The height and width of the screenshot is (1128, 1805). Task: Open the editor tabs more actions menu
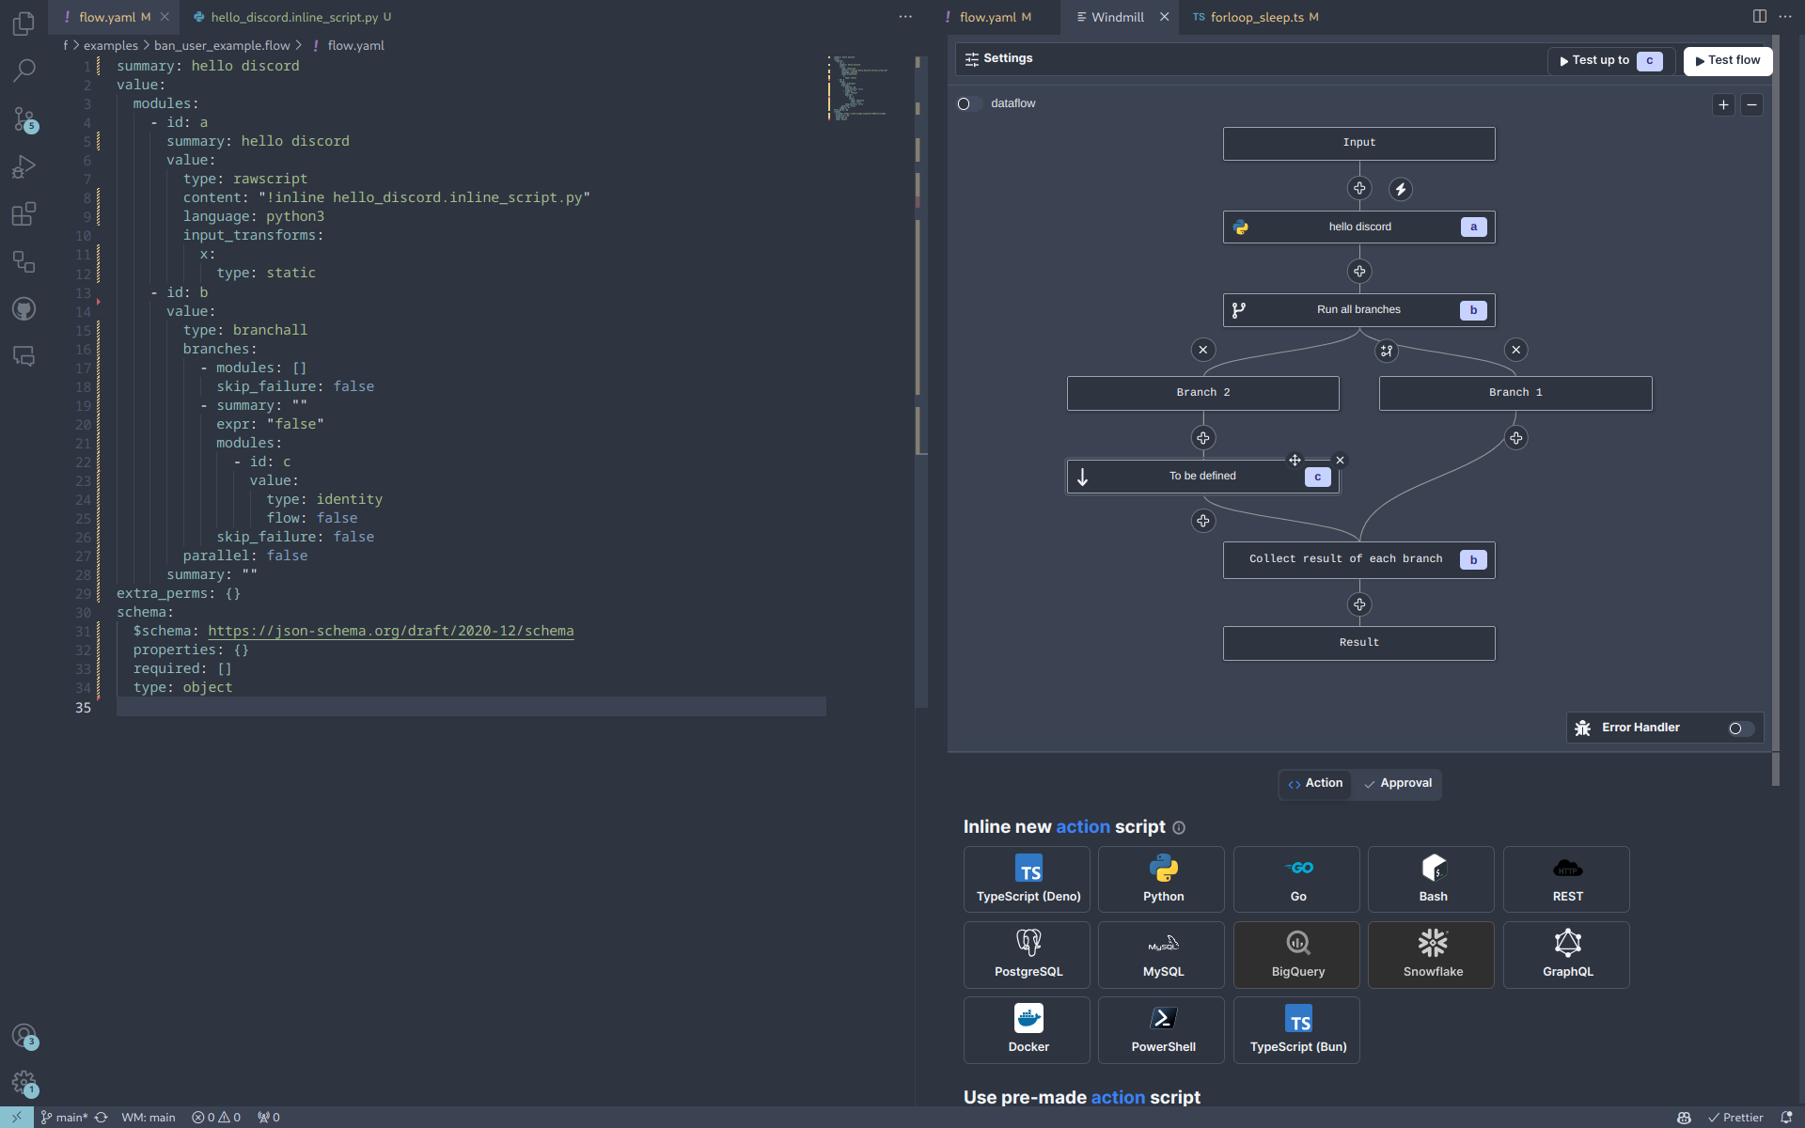click(x=904, y=16)
